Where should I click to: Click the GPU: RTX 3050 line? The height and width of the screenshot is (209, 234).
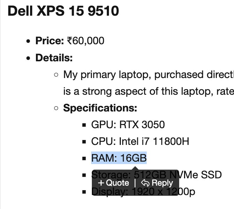point(128,125)
